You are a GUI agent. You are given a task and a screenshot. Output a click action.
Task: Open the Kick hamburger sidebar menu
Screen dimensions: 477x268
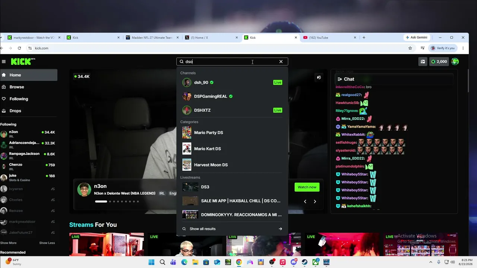(x=4, y=62)
